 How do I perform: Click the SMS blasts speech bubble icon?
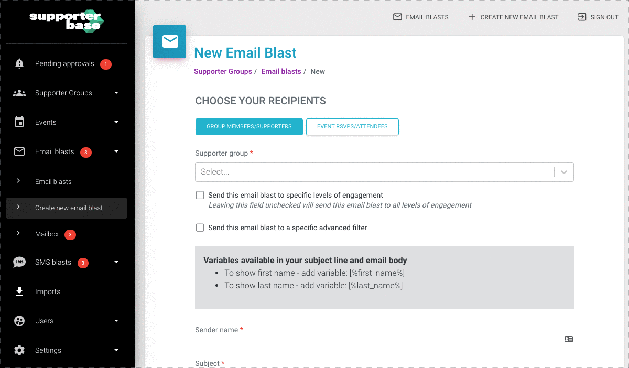coord(19,263)
